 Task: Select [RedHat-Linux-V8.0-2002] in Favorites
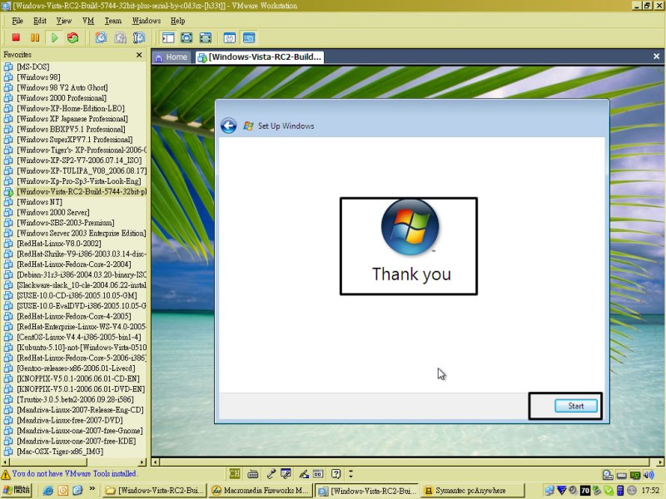tap(59, 243)
